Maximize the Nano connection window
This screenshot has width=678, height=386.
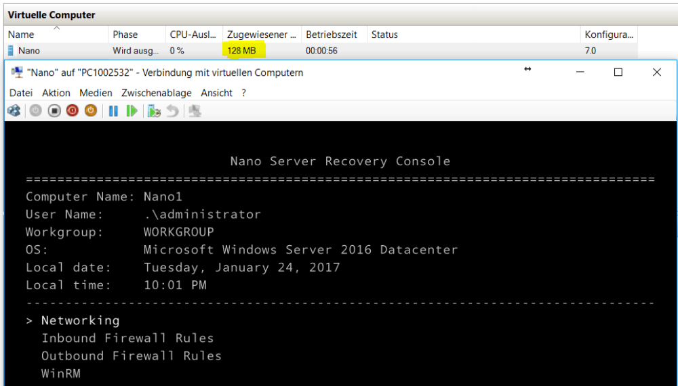[618, 72]
